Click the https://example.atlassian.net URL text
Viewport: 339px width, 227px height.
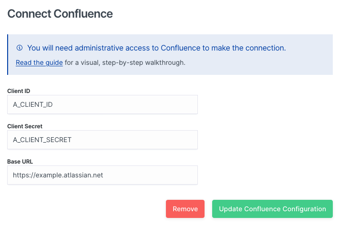(x=58, y=175)
